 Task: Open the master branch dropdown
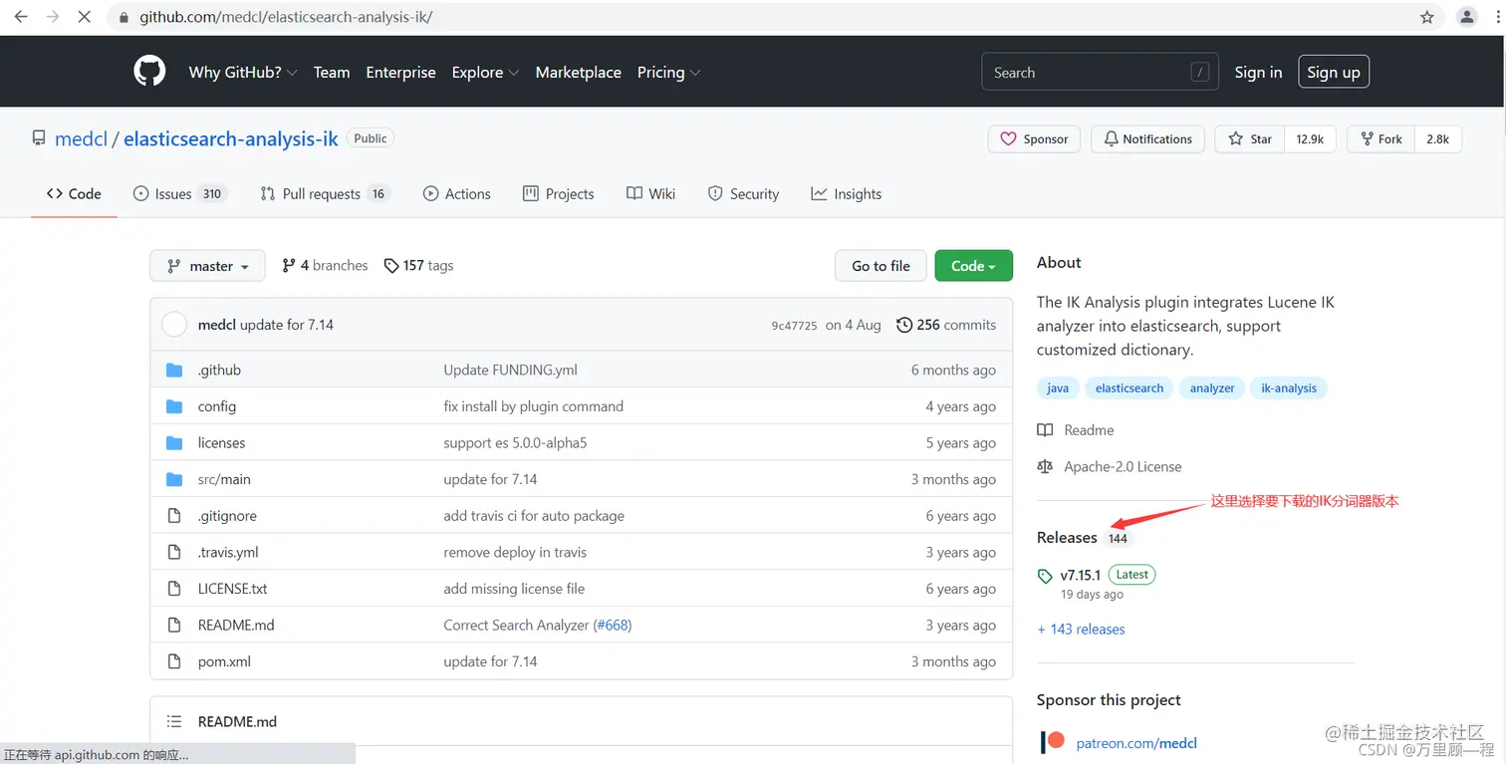coord(207,266)
